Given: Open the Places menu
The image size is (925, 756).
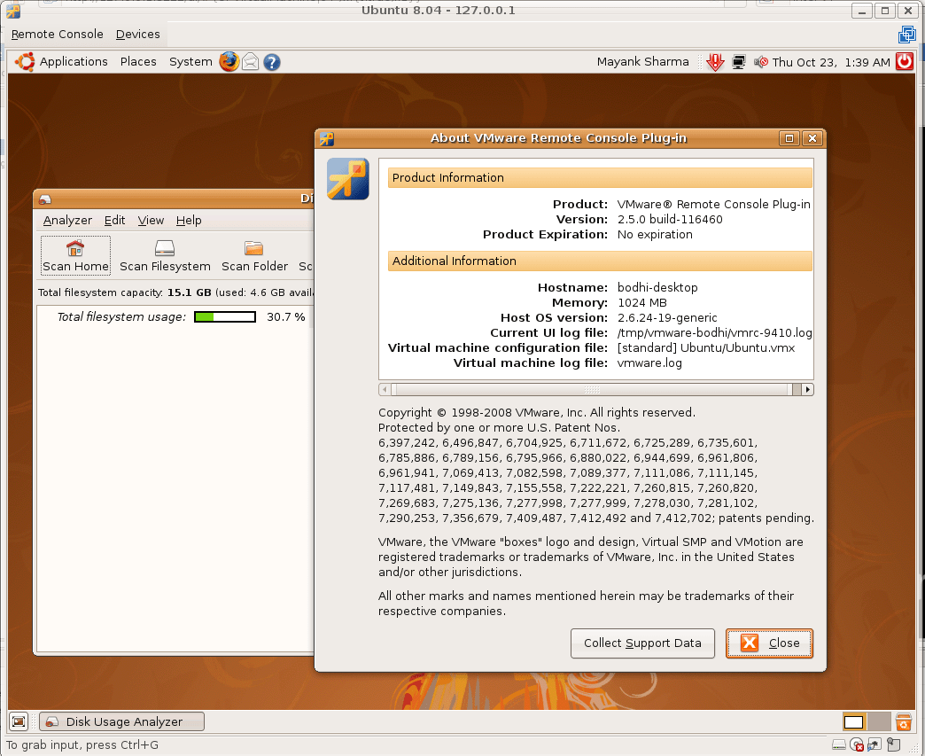Looking at the screenshot, I should point(138,61).
